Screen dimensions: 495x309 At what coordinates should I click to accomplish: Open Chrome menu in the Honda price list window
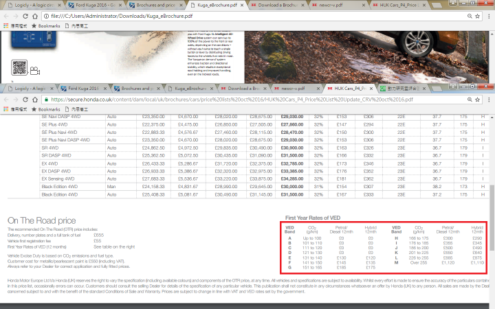(x=489, y=100)
